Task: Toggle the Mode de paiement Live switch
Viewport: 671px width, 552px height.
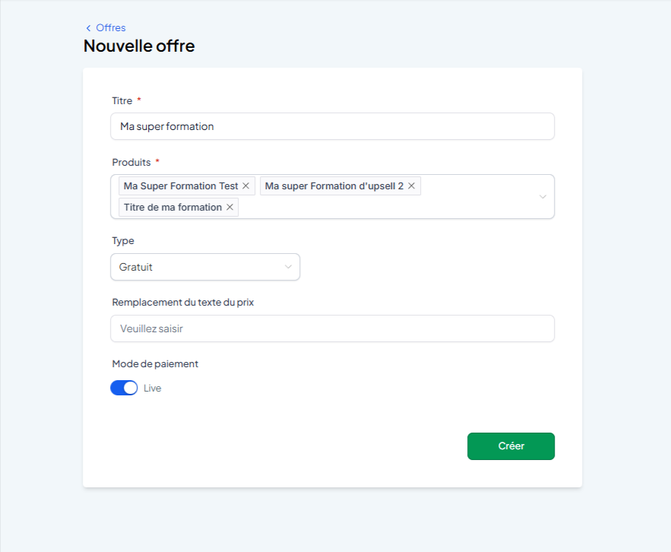Action: 124,388
